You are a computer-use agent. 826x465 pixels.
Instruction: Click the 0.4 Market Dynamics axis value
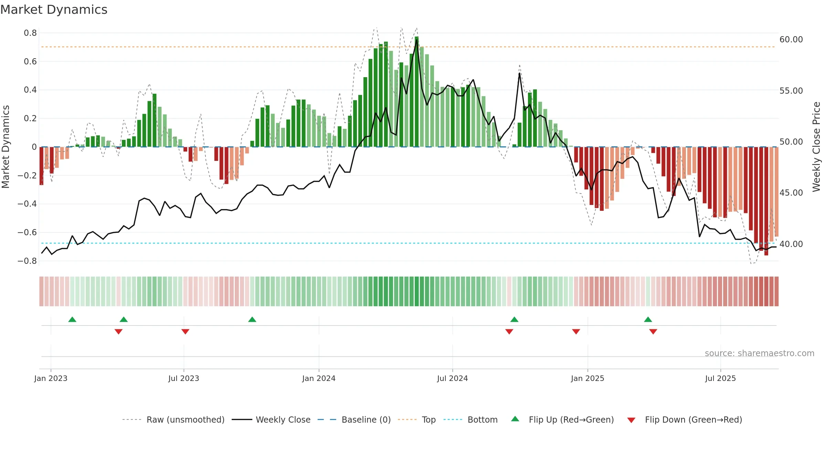[x=30, y=90]
